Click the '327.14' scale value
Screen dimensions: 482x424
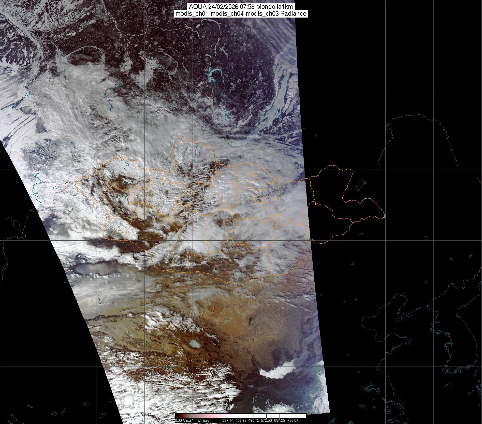[228, 420]
